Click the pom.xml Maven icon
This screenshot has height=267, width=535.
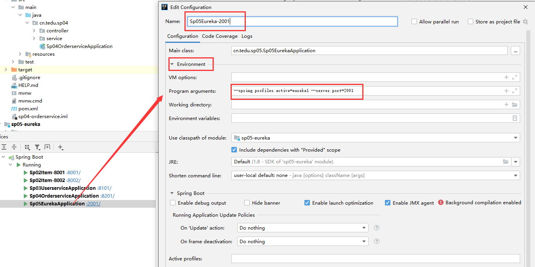(x=14, y=108)
